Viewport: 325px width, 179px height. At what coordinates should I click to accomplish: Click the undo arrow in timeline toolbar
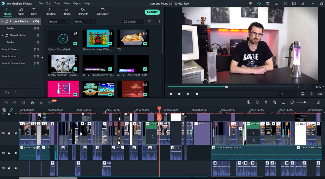(6, 102)
